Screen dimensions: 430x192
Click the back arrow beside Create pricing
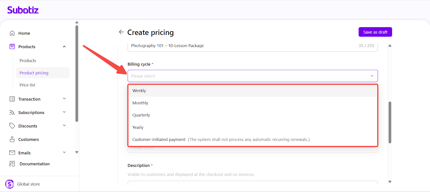(121, 32)
